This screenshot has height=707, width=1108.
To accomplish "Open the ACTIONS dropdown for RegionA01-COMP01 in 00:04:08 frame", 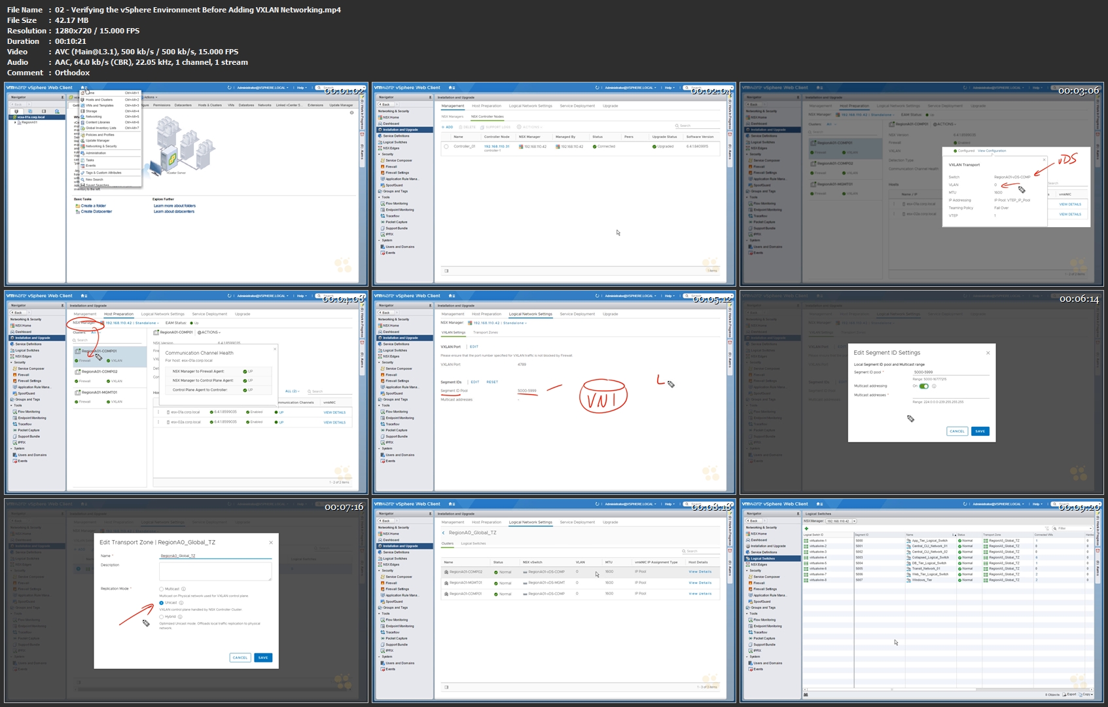I will (x=209, y=333).
